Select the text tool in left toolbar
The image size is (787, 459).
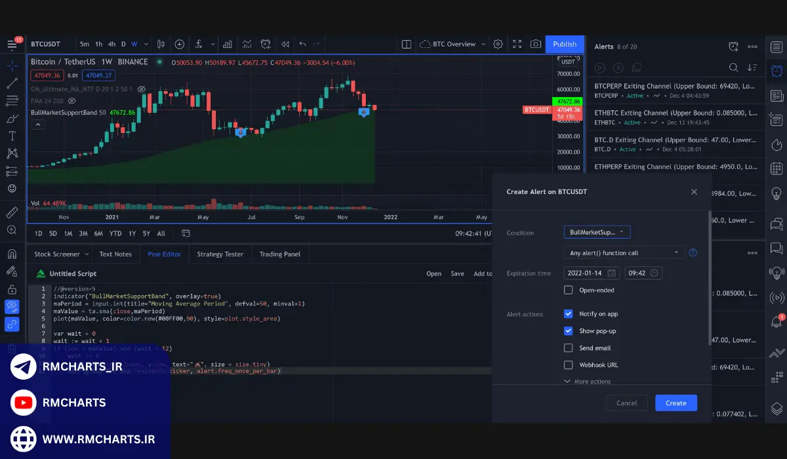pyautogui.click(x=12, y=136)
